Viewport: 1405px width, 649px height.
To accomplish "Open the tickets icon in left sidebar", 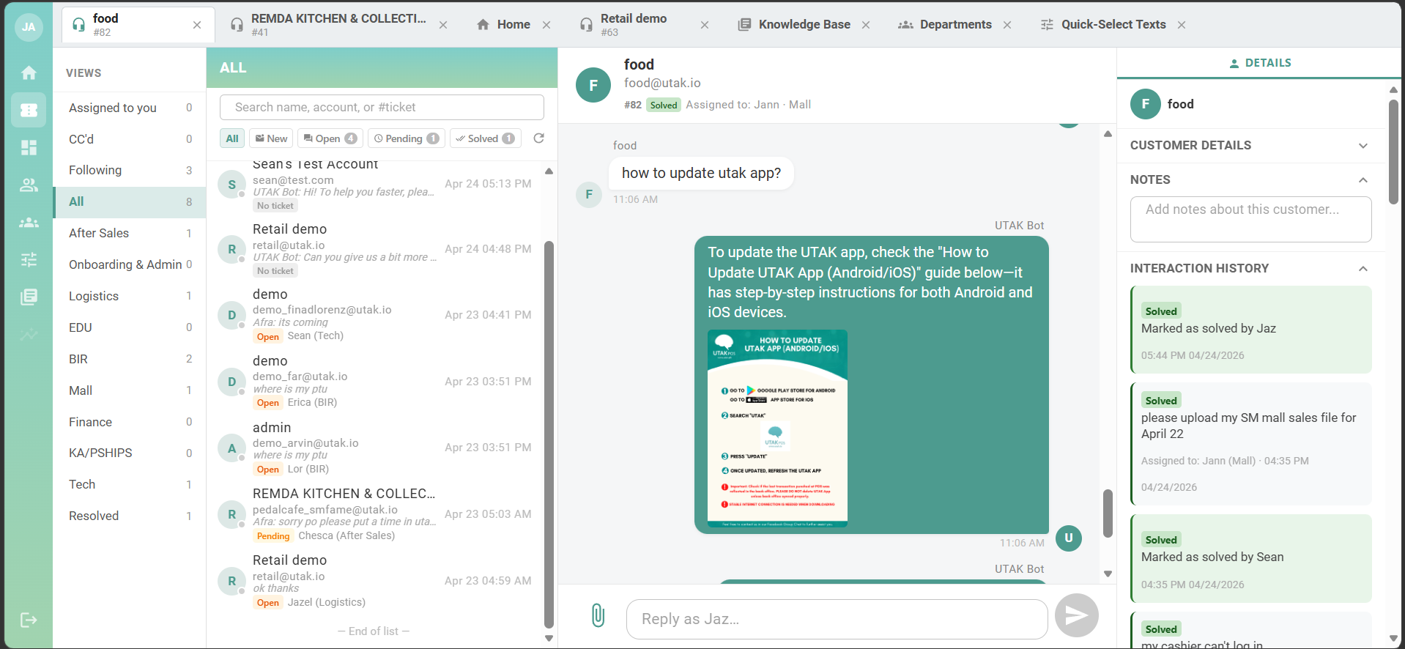I will 29,110.
